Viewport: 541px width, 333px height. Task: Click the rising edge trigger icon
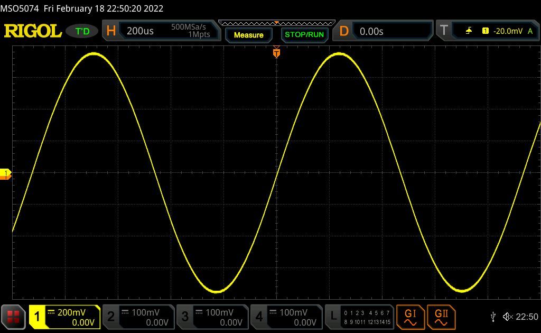[469, 31]
